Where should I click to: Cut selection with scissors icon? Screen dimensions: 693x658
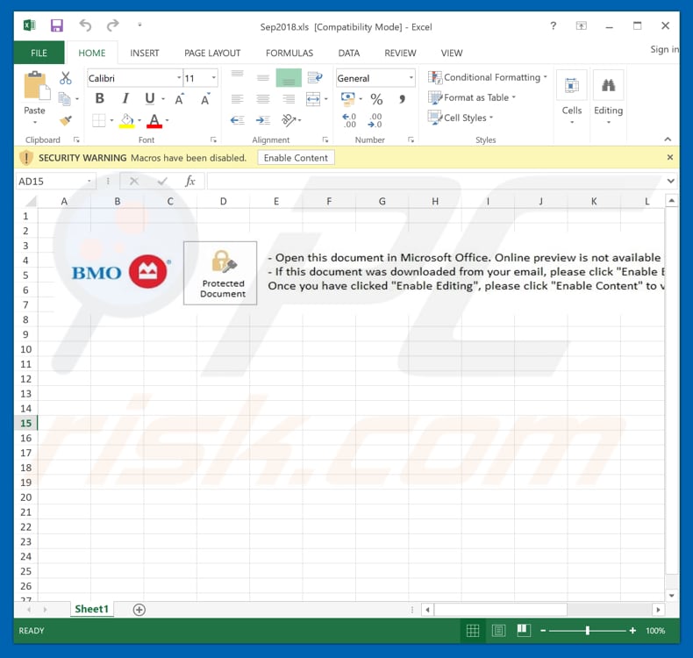pos(66,78)
